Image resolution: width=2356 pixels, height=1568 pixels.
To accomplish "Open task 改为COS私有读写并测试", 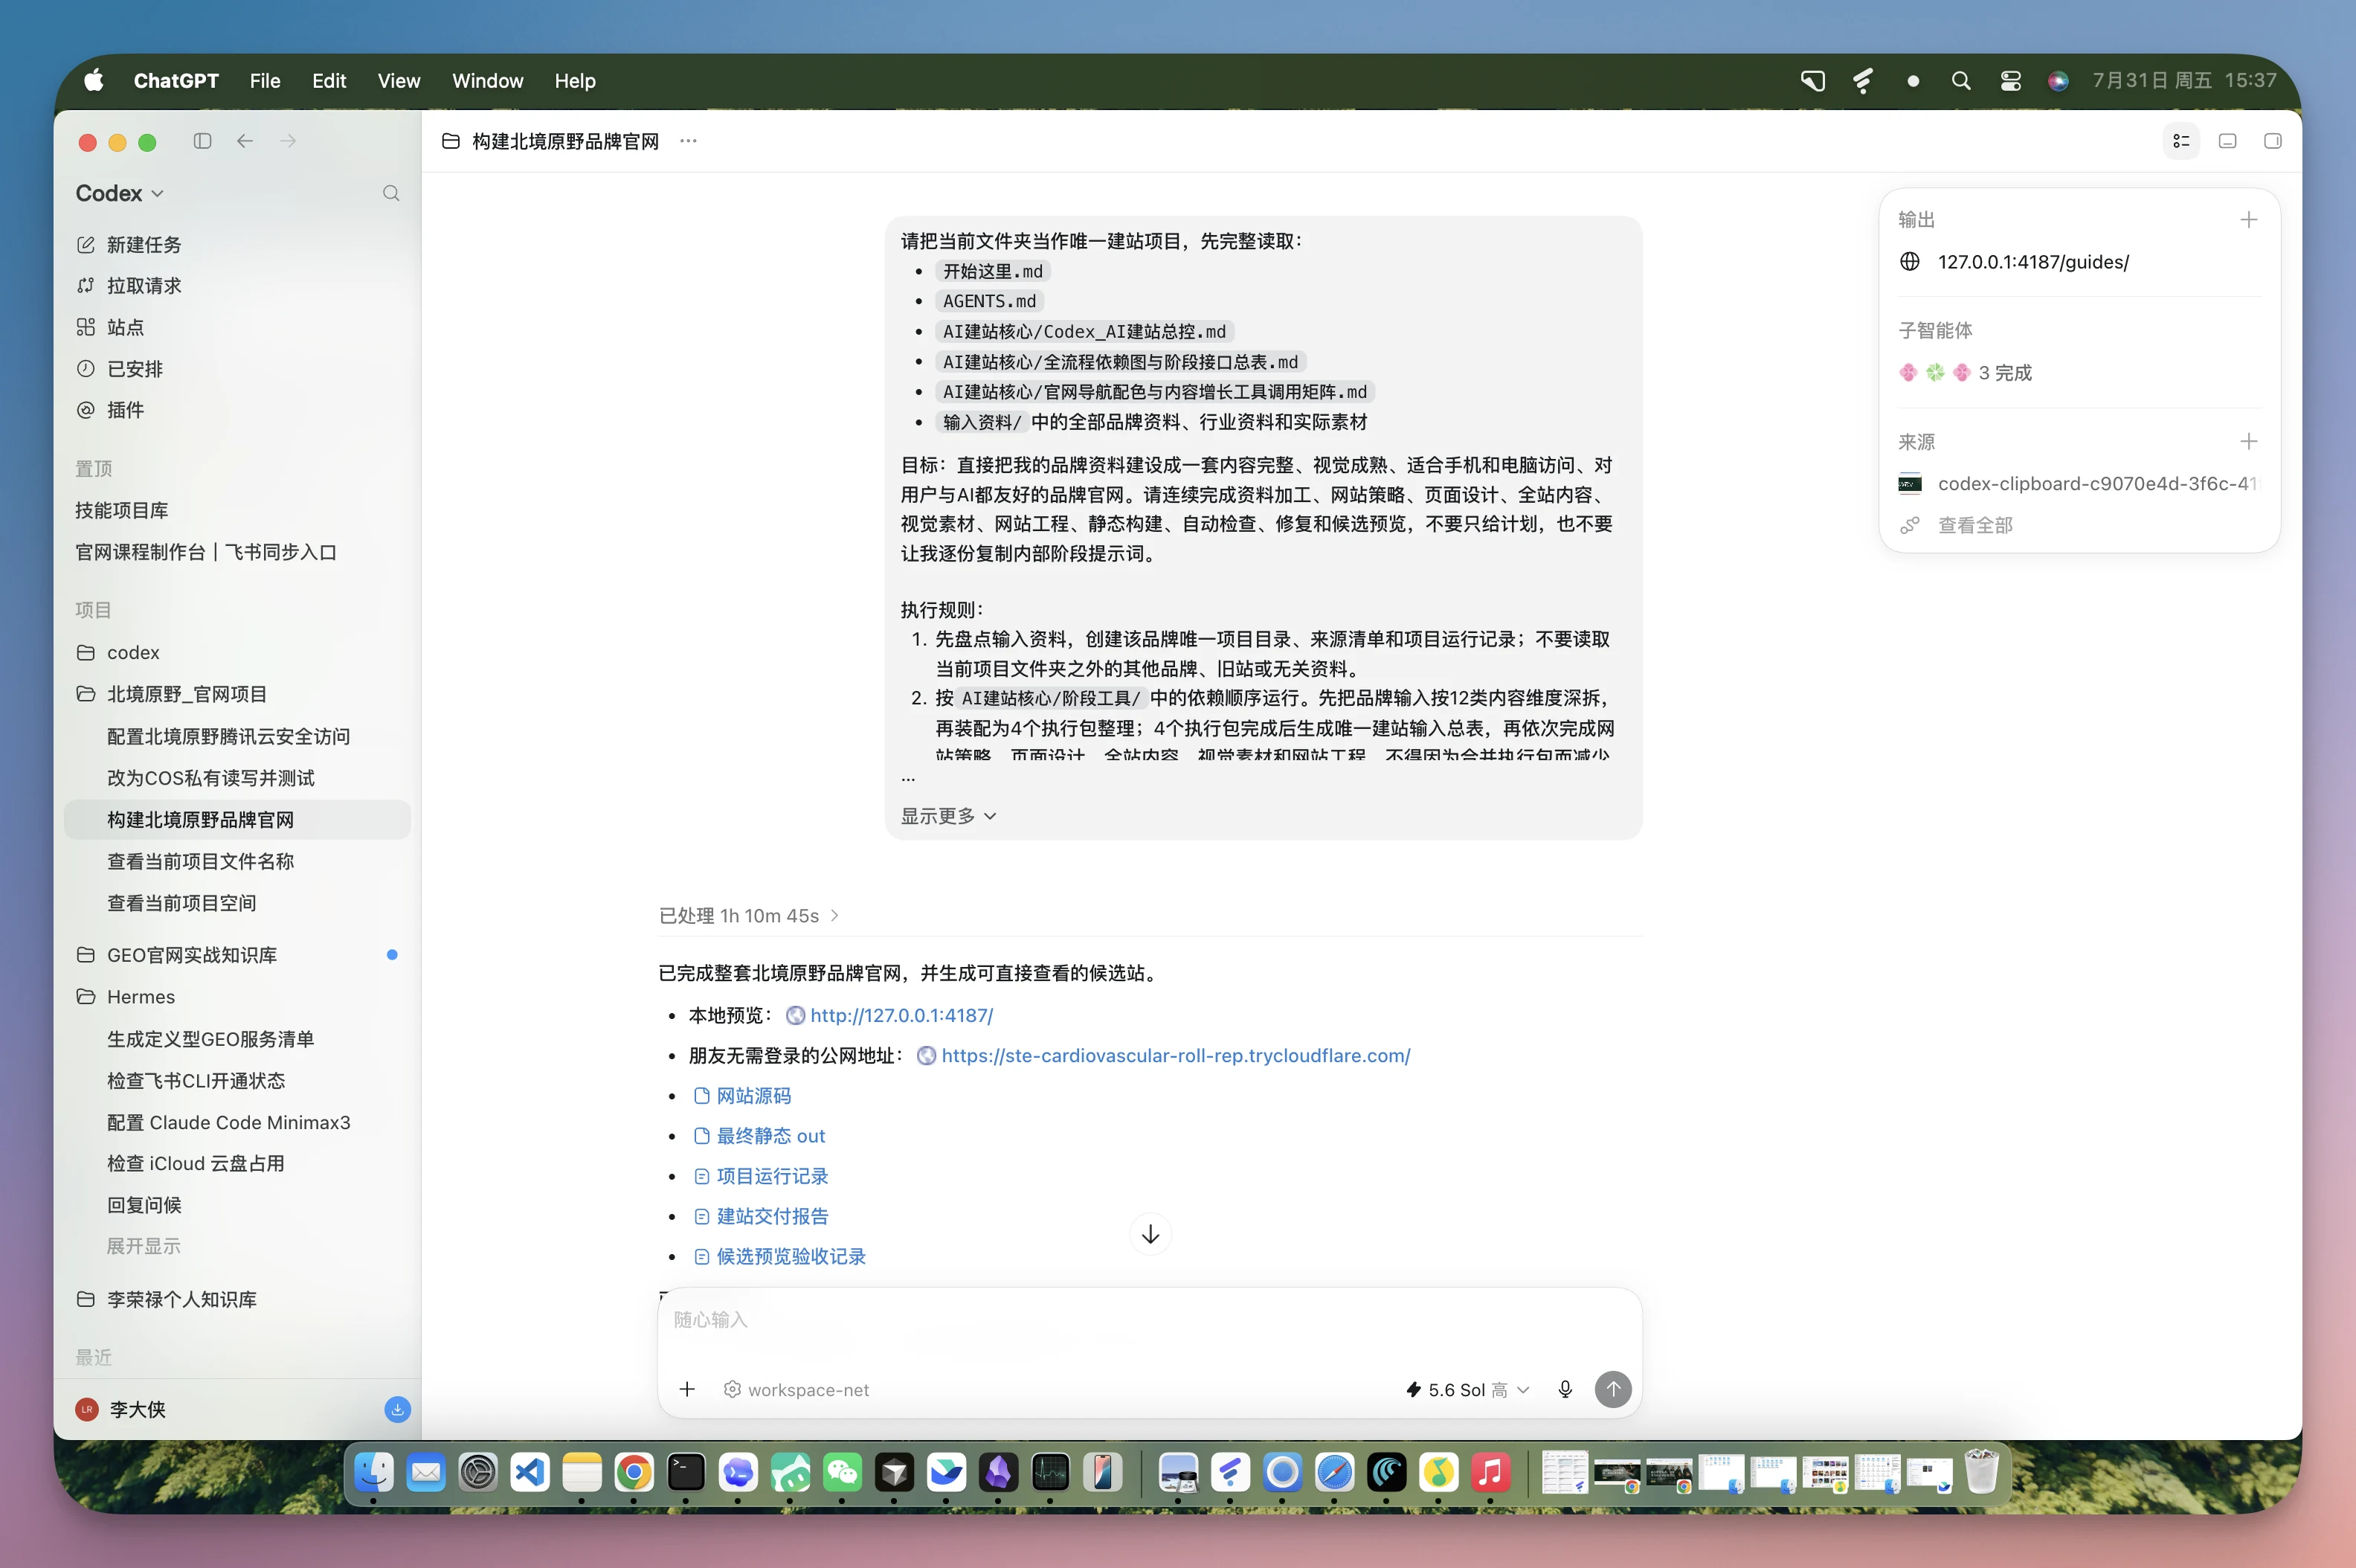I will [x=211, y=778].
